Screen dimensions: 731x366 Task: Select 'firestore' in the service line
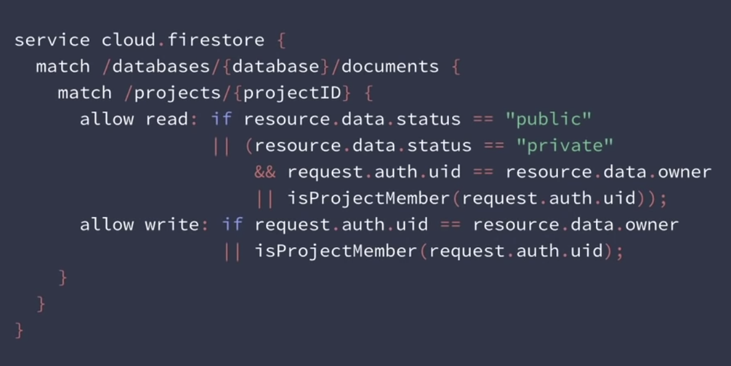(216, 40)
